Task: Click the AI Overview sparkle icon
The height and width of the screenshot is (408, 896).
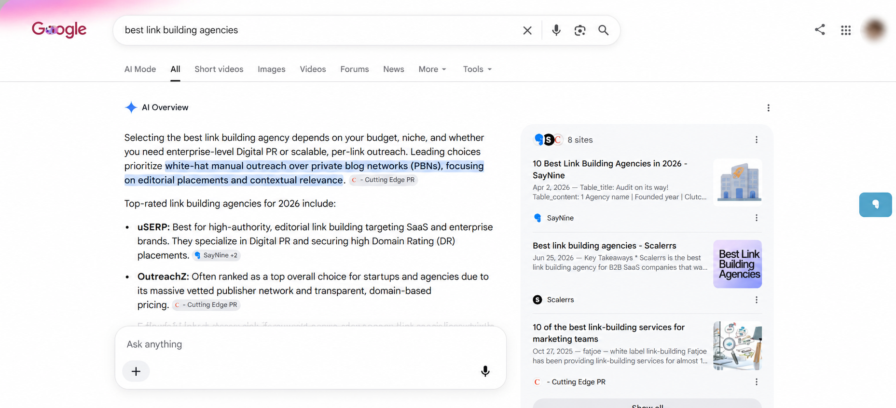Action: point(131,107)
